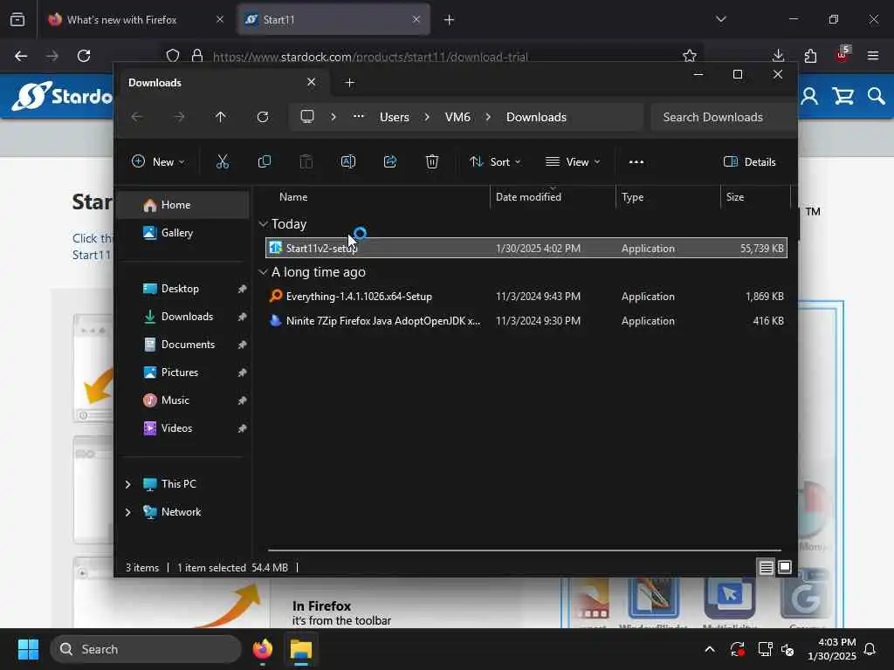Image resolution: width=894 pixels, height=670 pixels.
Task: Show hidden system tray icons
Action: pos(710,649)
